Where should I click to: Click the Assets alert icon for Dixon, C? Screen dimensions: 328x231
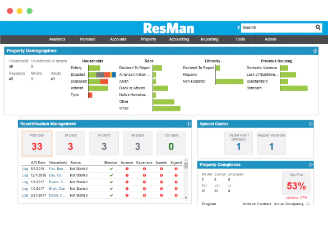pos(161,196)
